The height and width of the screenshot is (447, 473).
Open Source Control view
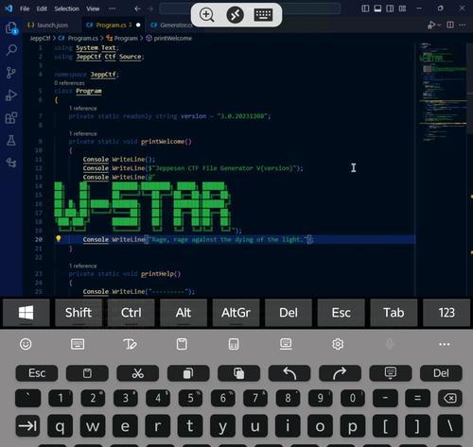(11, 73)
